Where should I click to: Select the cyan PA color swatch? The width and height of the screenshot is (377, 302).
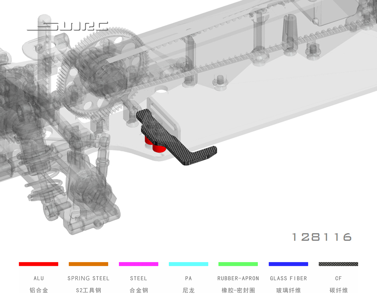click(x=188, y=264)
